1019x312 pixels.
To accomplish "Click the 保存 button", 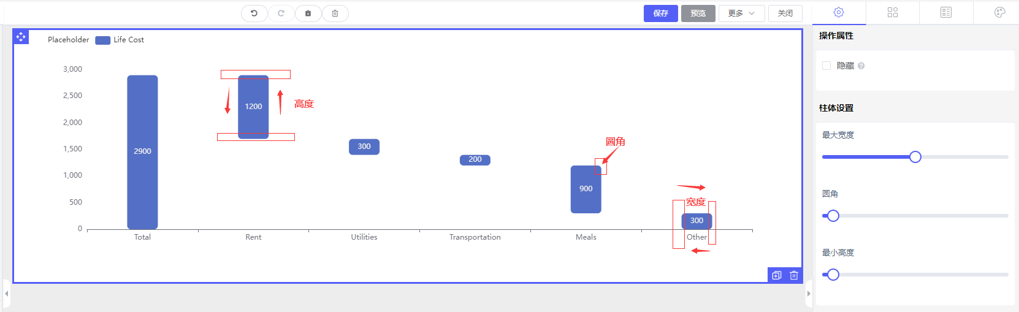I will pos(660,13).
